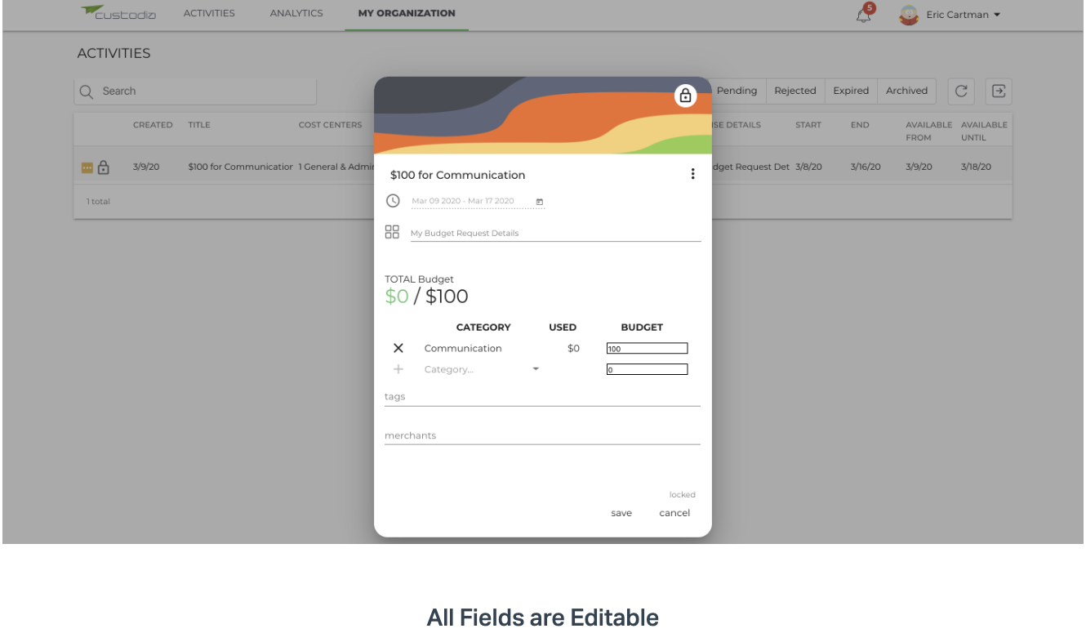The width and height of the screenshot is (1086, 642).
Task: Click the cancel button
Action: pos(674,513)
